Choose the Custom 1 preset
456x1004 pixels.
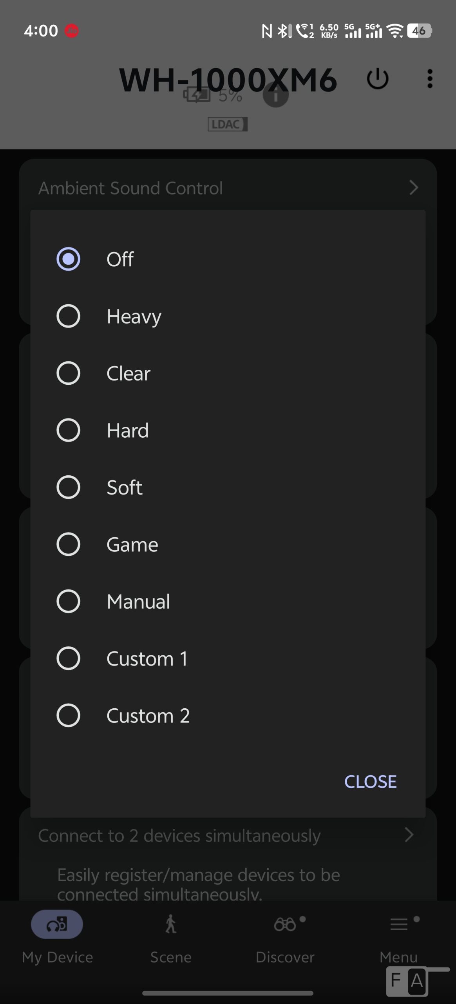coord(69,658)
